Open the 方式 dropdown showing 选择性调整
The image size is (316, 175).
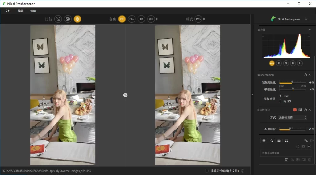[x=293, y=118]
